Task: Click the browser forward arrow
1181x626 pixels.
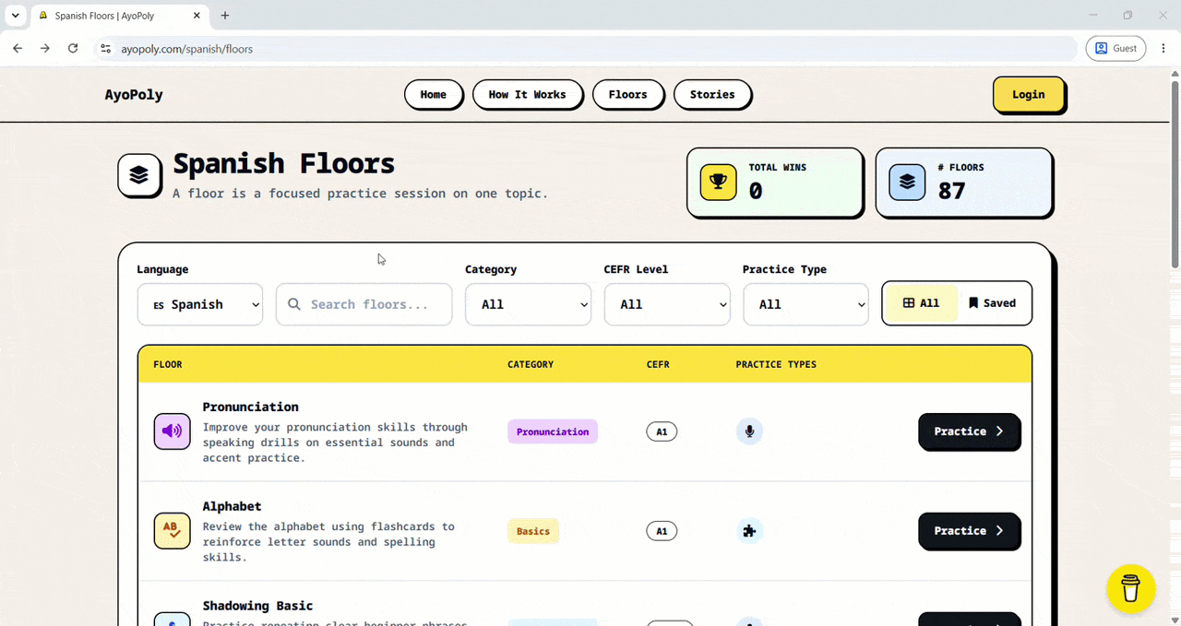Action: coord(44,49)
